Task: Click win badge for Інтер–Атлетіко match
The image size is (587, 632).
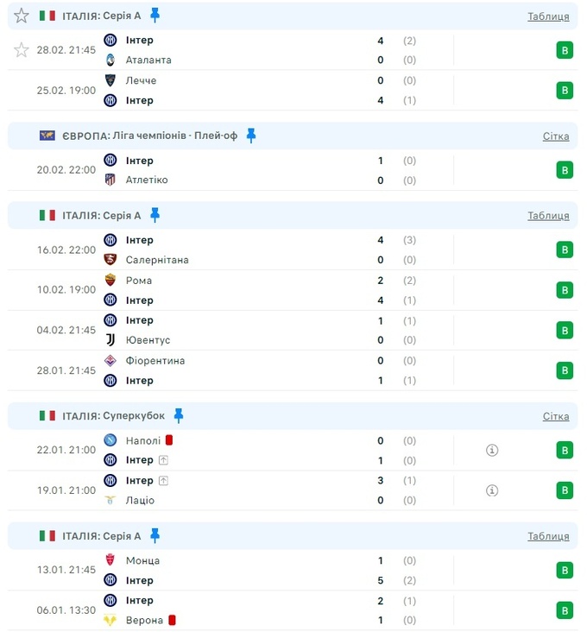Action: click(565, 170)
